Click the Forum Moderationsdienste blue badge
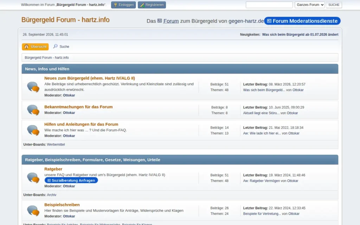This screenshot has width=360, height=225. pyautogui.click(x=302, y=21)
